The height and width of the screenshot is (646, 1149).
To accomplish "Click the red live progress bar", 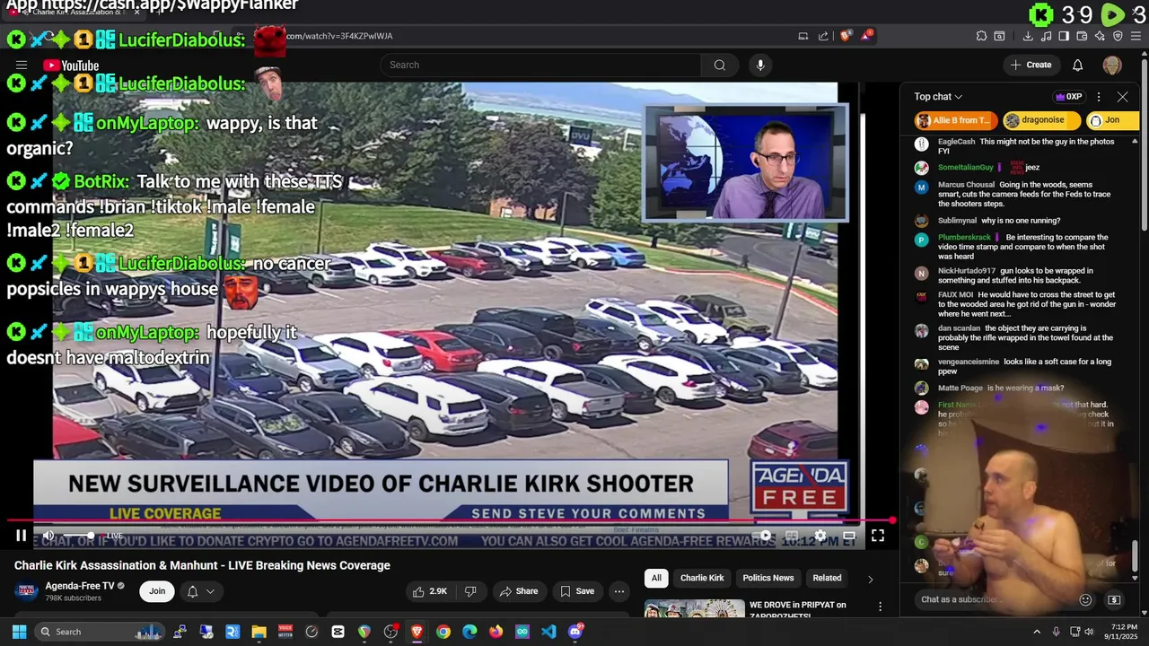I will click(449, 520).
